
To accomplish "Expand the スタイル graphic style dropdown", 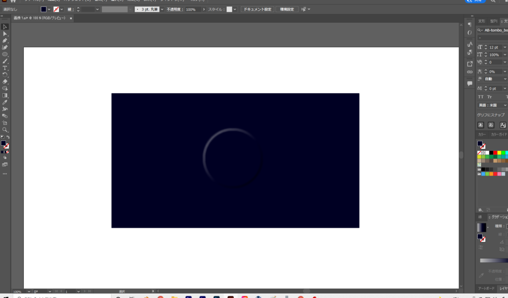I will pyautogui.click(x=235, y=9).
